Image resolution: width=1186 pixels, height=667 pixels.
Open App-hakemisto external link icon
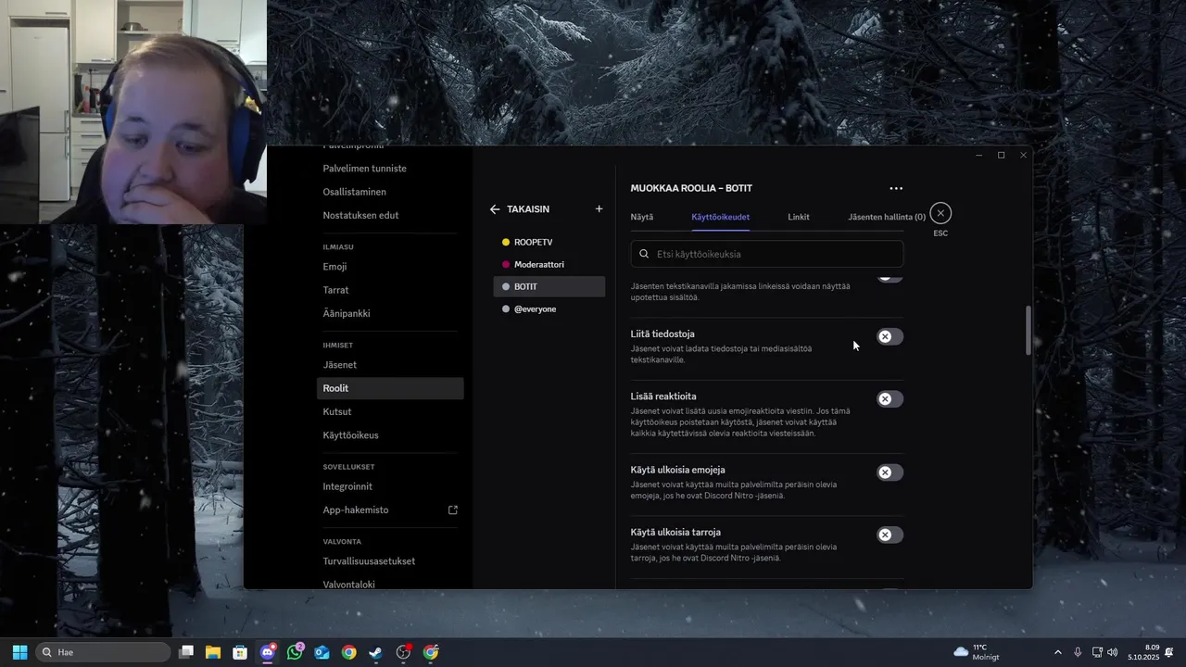coord(453,510)
